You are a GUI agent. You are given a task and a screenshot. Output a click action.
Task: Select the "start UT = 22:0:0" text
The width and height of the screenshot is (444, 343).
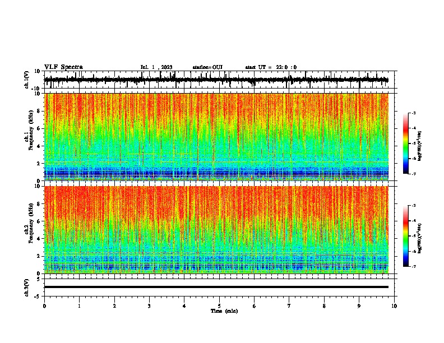271,67
